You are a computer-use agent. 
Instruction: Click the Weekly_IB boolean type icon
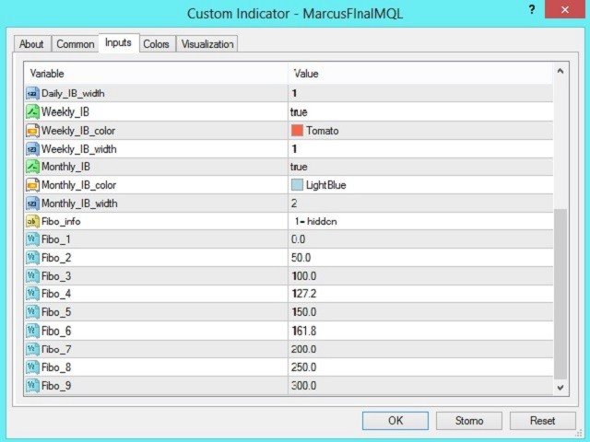32,111
